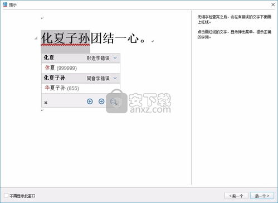Open the 形近字错误 error type label

coord(98,58)
